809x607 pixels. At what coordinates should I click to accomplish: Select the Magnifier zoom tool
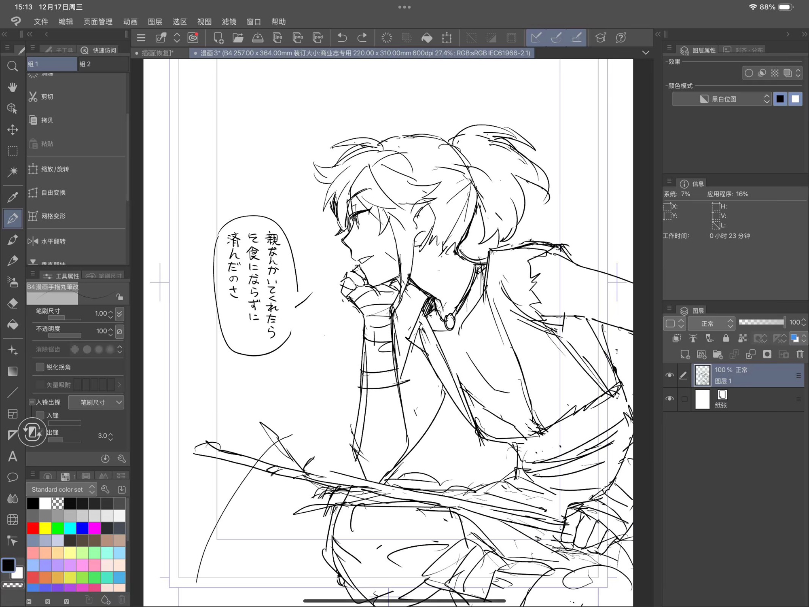[13, 66]
